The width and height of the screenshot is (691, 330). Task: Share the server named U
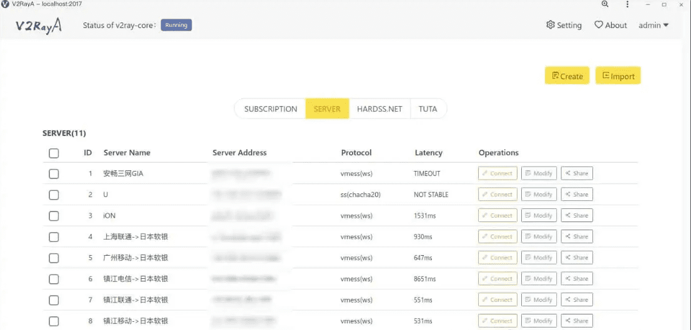point(577,195)
